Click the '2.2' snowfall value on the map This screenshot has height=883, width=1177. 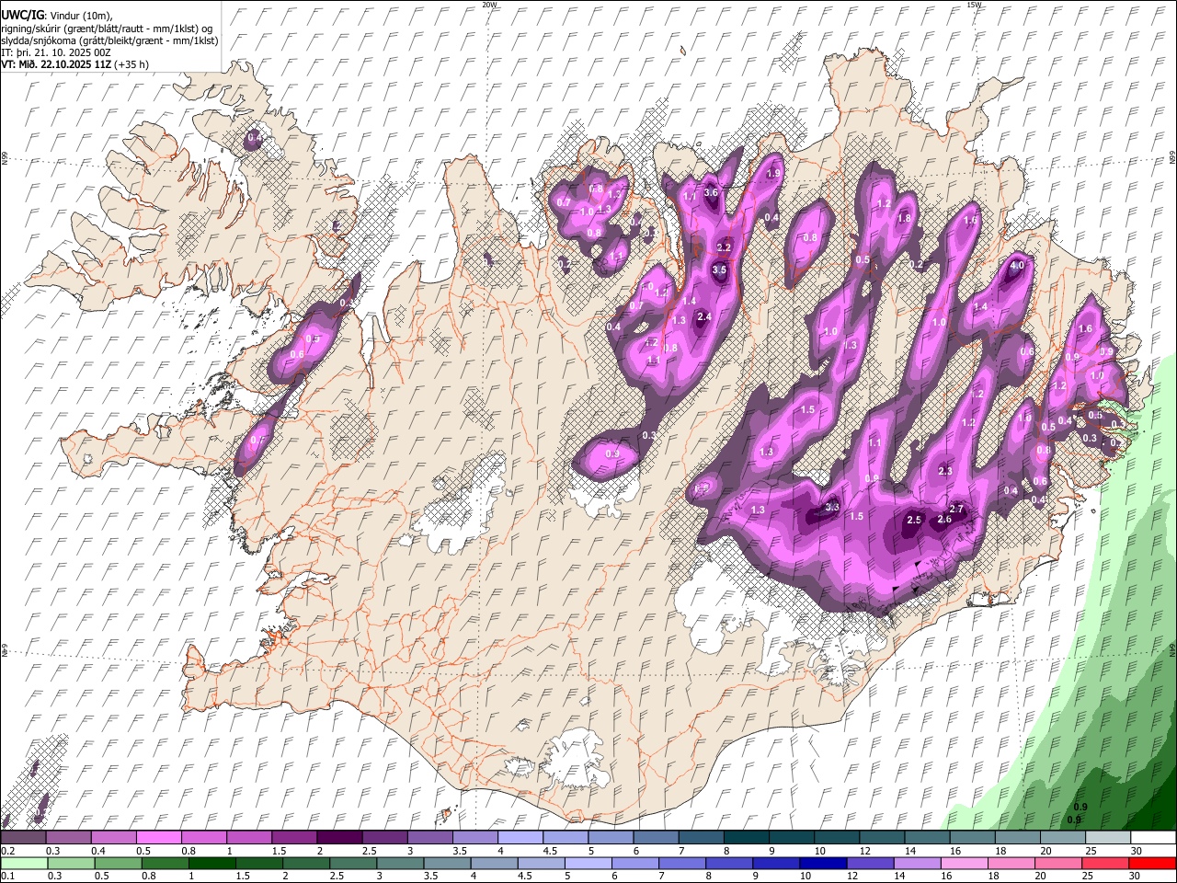point(724,247)
